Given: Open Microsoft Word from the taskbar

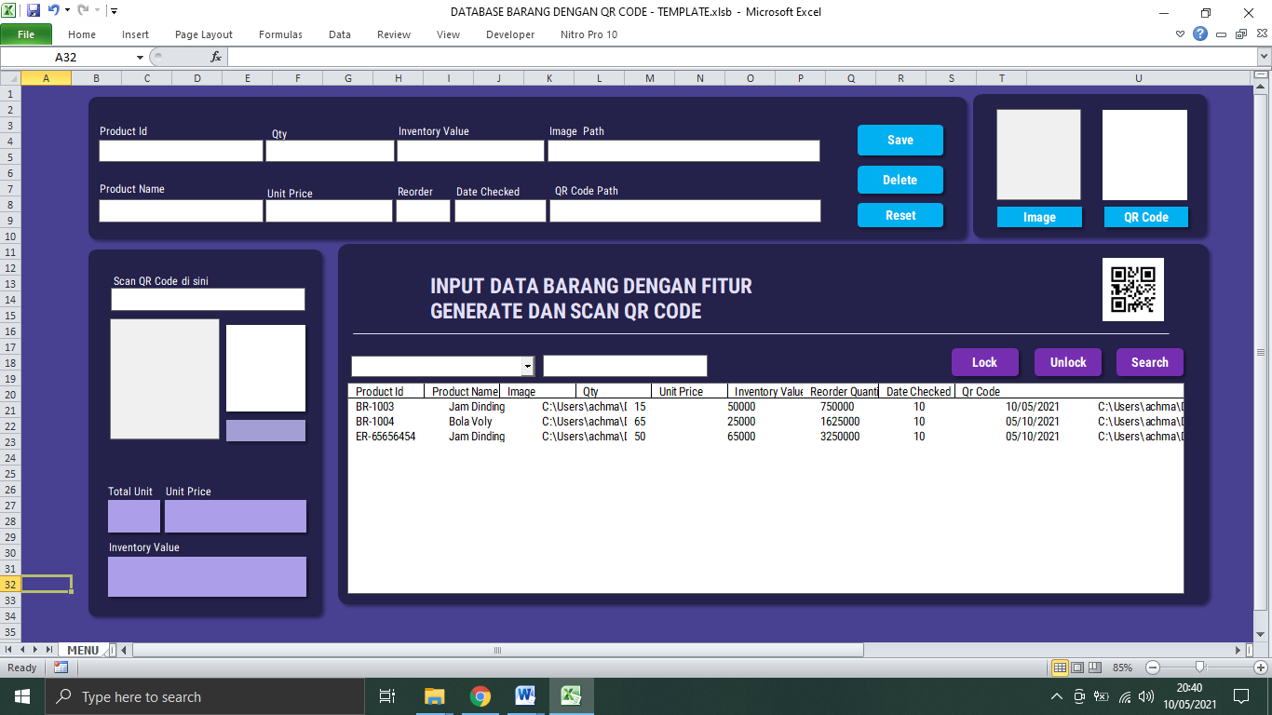Looking at the screenshot, I should (525, 695).
